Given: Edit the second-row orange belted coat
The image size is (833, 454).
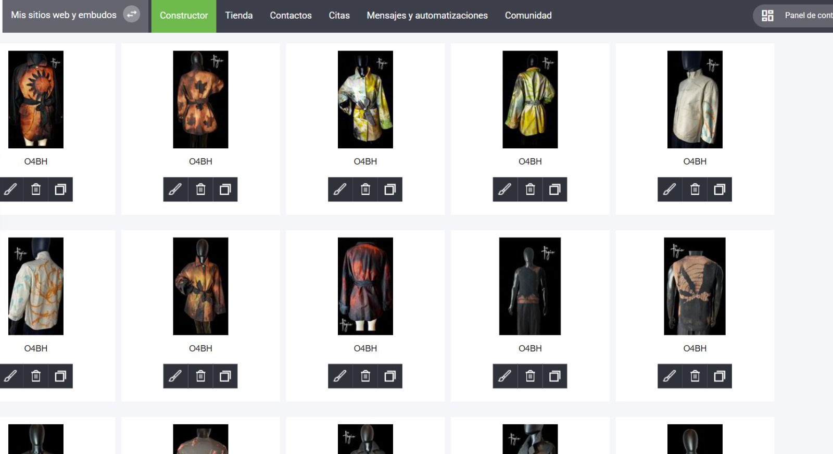Looking at the screenshot, I should (175, 376).
